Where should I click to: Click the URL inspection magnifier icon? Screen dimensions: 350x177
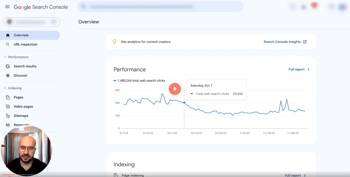(x=8, y=44)
